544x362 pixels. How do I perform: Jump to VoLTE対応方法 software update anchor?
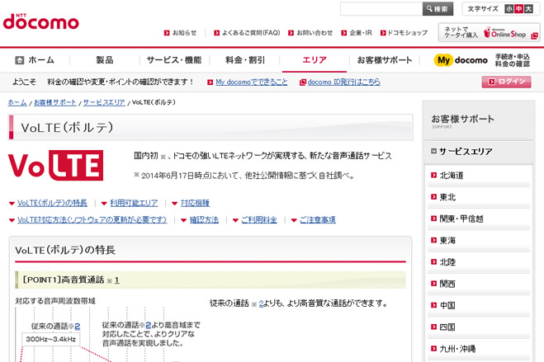tap(92, 220)
